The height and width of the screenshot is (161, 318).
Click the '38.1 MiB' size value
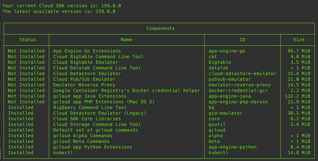(299, 113)
